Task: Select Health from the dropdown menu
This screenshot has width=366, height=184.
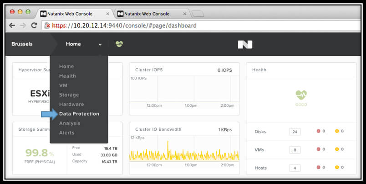Action: coord(67,76)
